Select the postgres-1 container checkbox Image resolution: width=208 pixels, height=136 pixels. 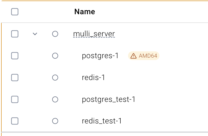pos(15,56)
